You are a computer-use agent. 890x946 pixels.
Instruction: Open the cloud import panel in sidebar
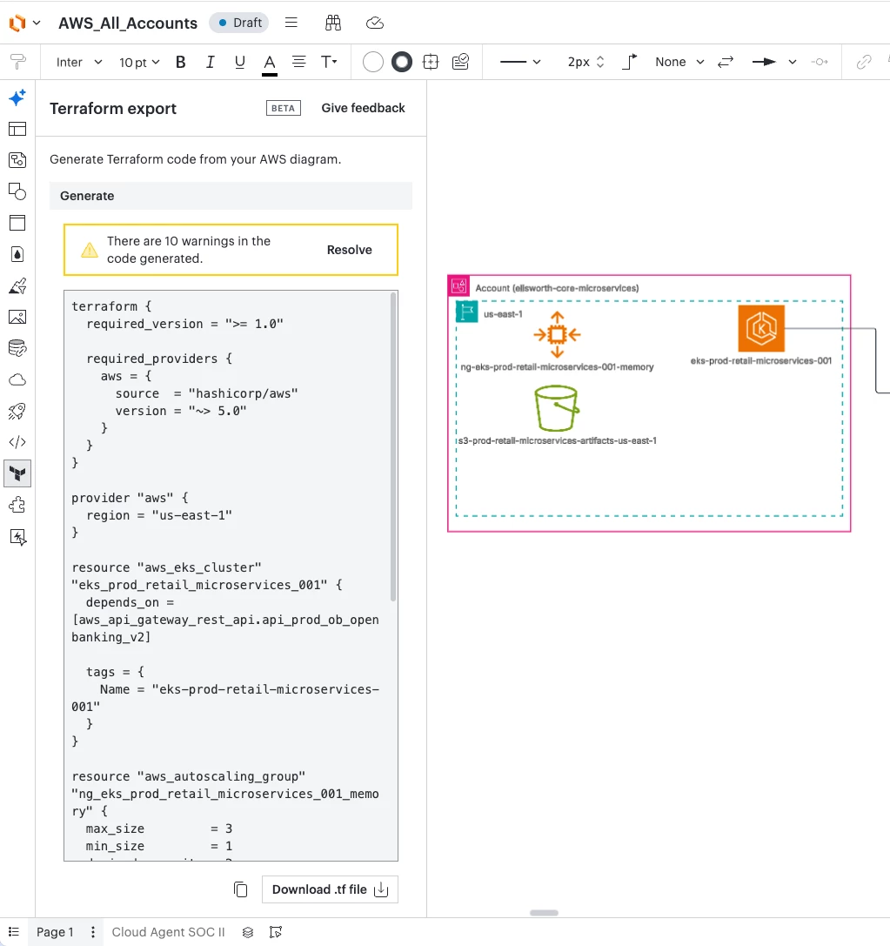17,379
